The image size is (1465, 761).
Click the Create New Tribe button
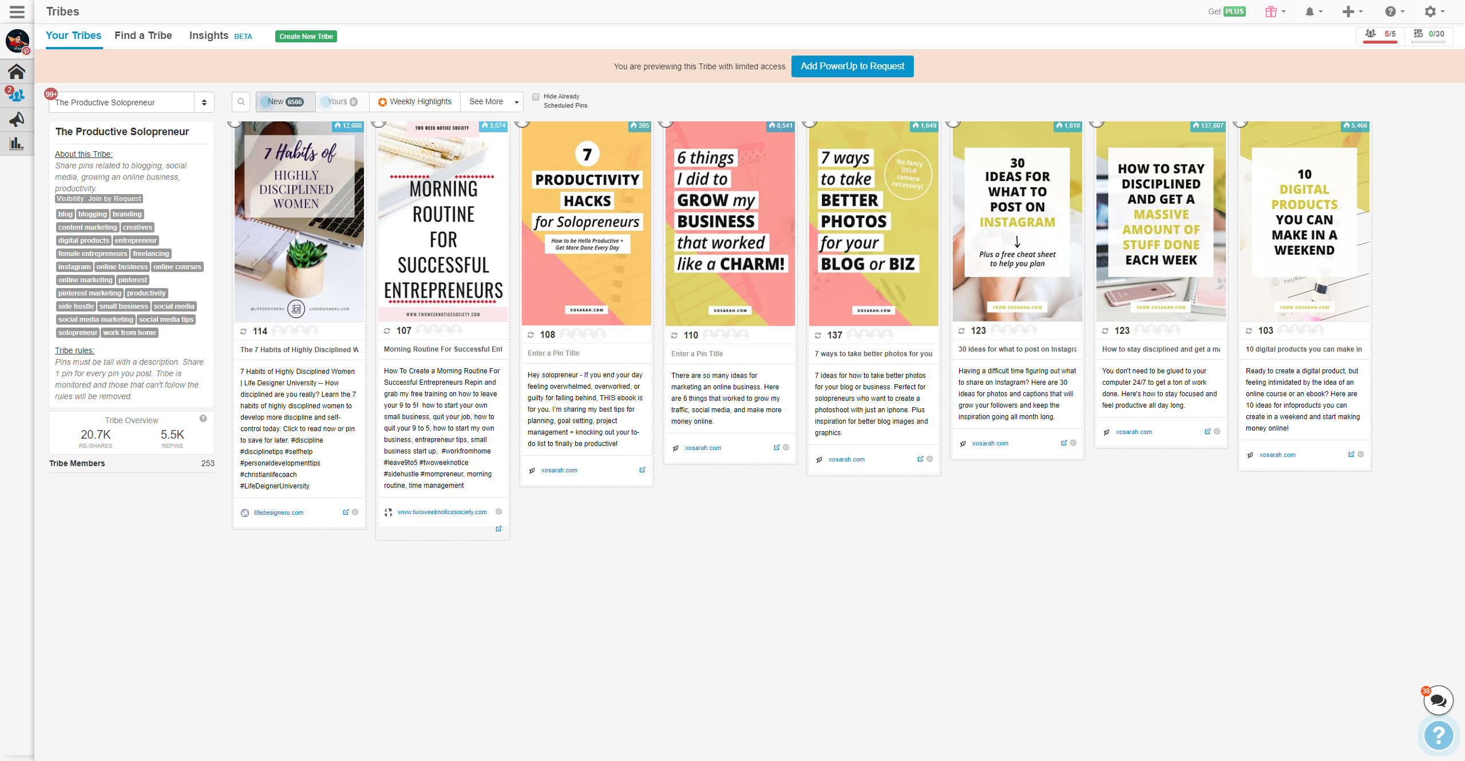pos(306,37)
